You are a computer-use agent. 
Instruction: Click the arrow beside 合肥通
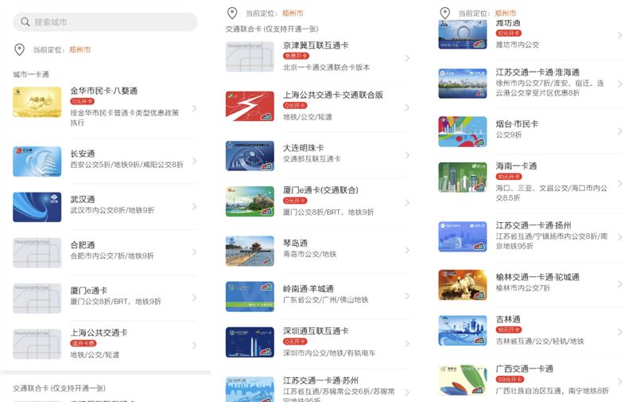click(x=195, y=252)
